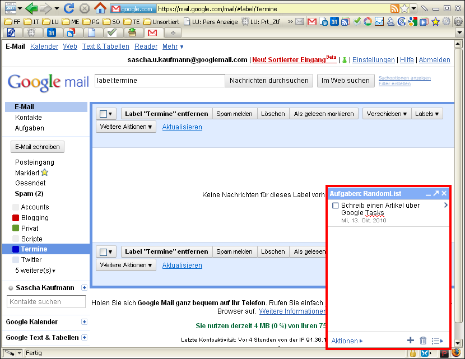Click the Abmelden link
The height and width of the screenshot is (359, 465).
(434, 60)
